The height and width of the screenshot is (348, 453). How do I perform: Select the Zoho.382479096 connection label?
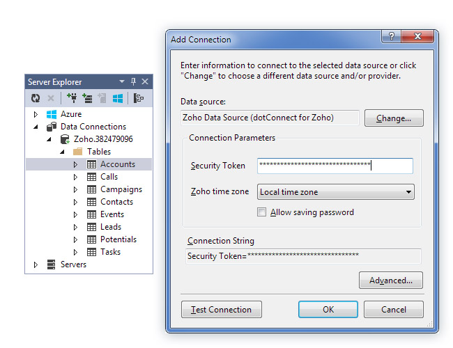coord(103,139)
